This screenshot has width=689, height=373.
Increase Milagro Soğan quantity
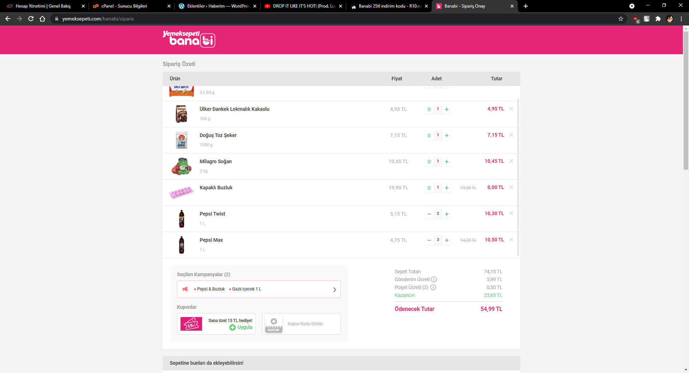click(447, 162)
